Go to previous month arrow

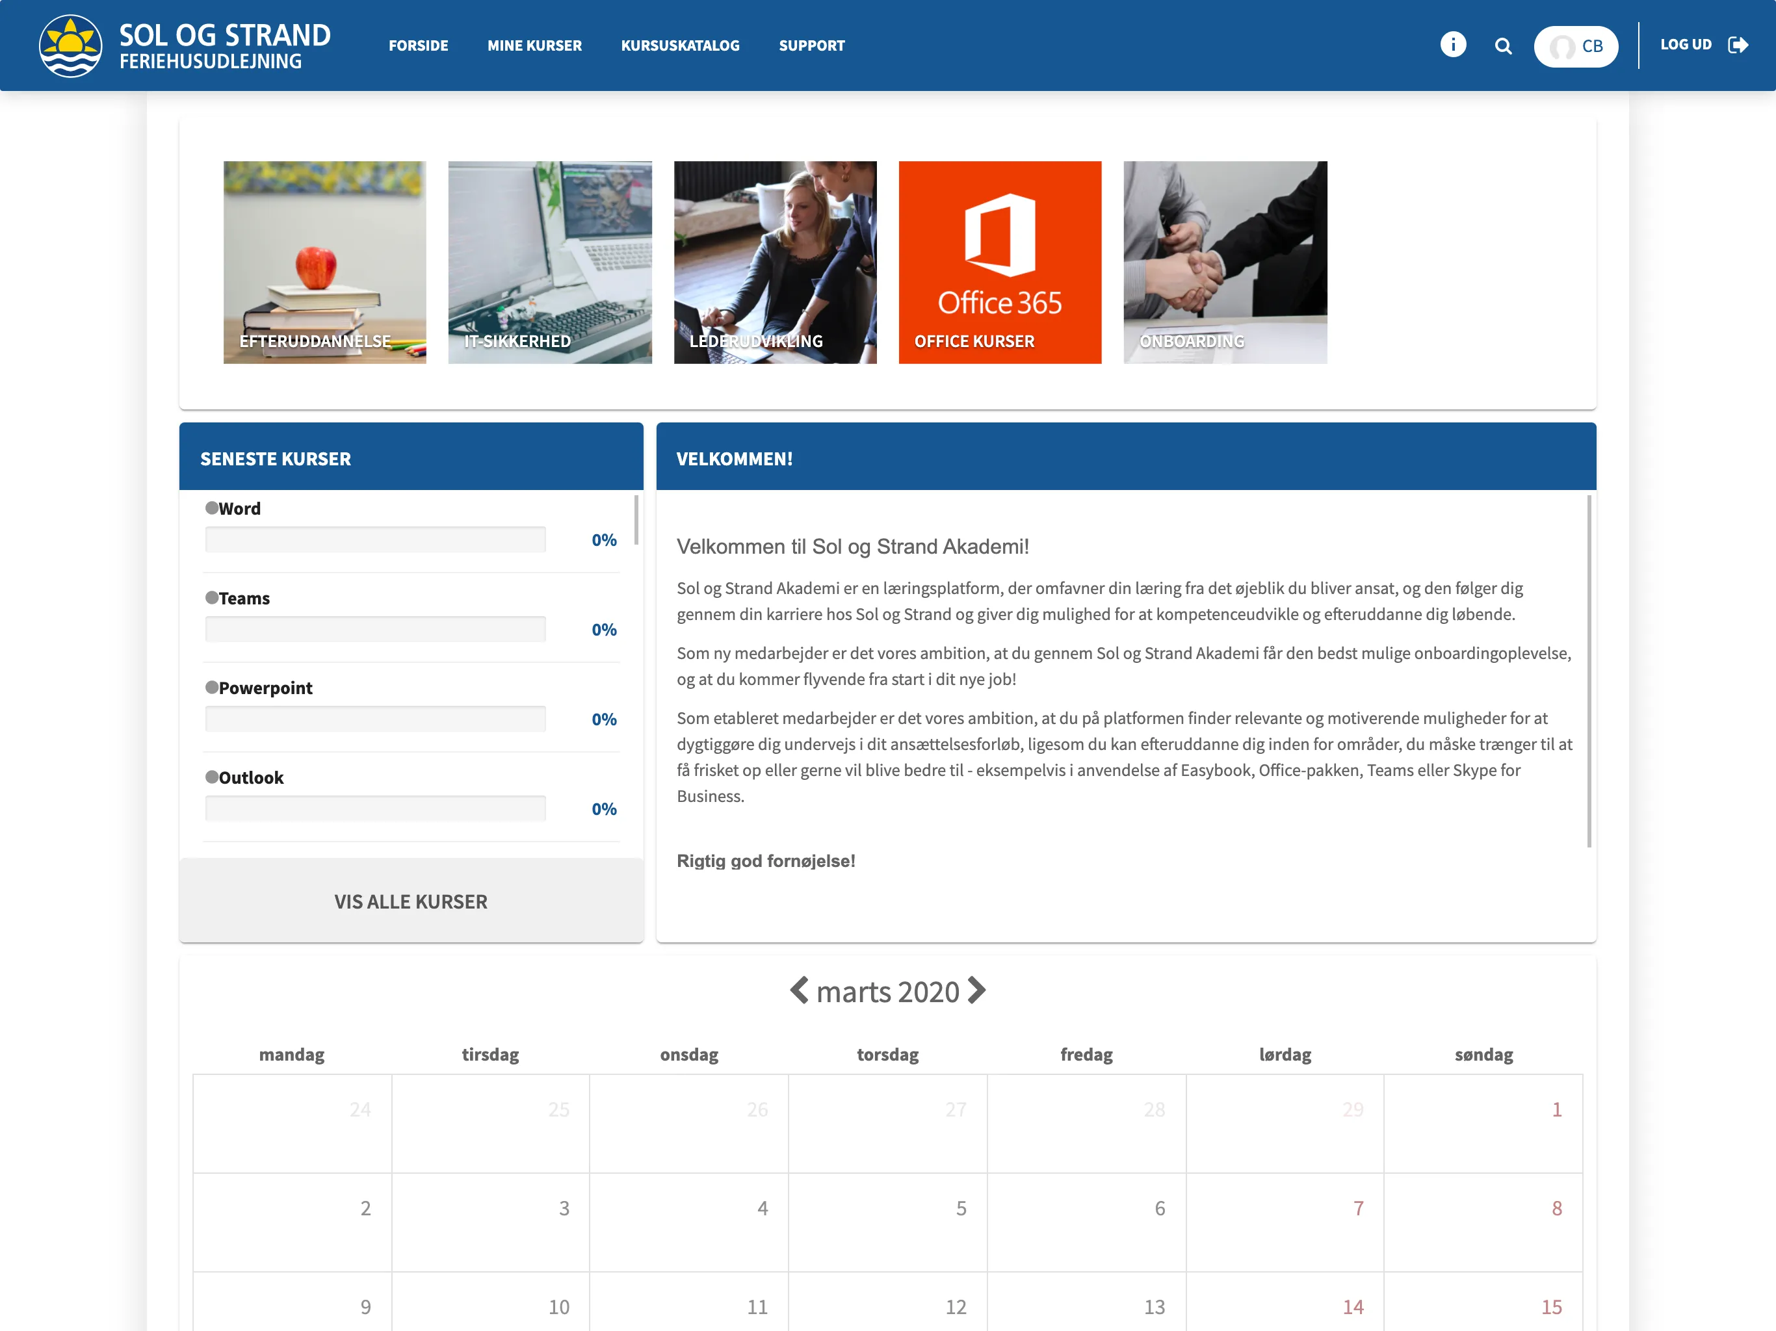pyautogui.click(x=799, y=990)
